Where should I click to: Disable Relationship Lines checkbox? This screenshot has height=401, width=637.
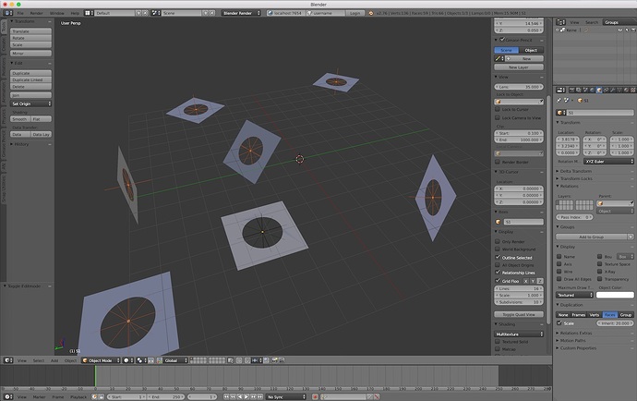tap(498, 272)
